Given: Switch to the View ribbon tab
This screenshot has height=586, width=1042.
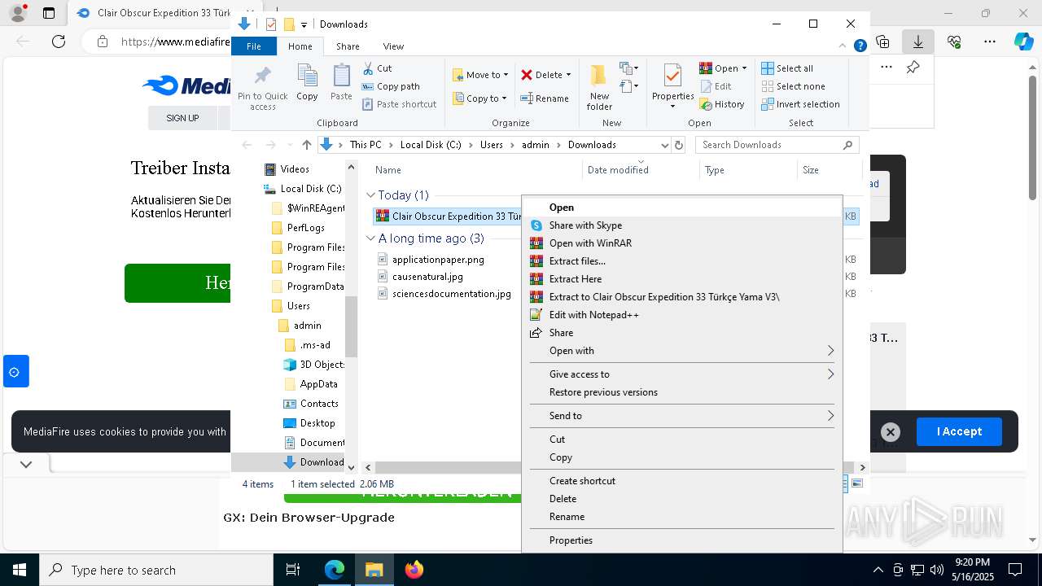Looking at the screenshot, I should [x=393, y=46].
